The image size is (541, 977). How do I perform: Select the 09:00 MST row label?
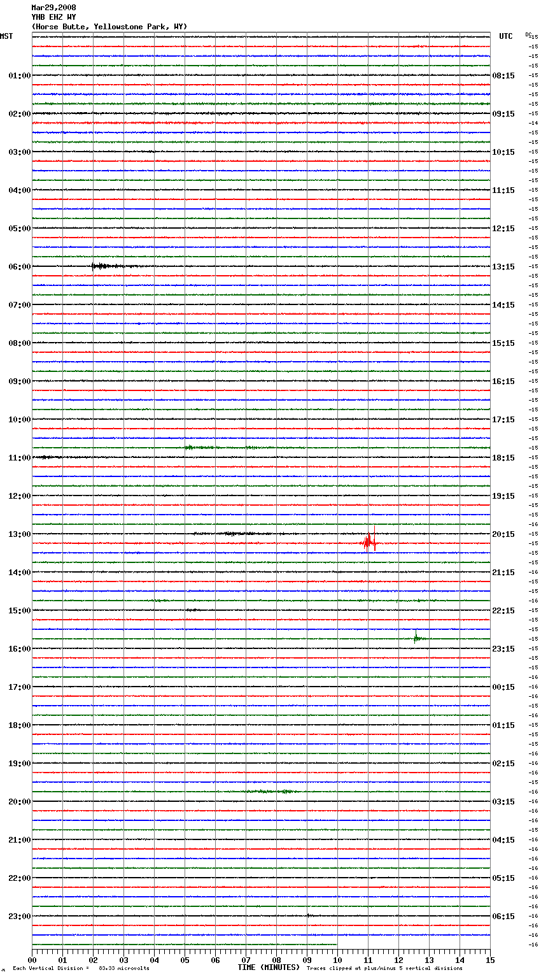pos(20,382)
